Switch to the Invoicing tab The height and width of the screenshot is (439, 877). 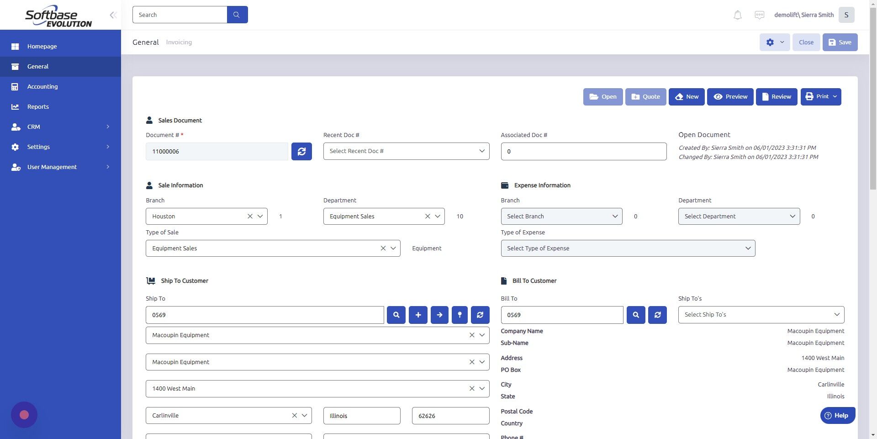click(x=179, y=42)
